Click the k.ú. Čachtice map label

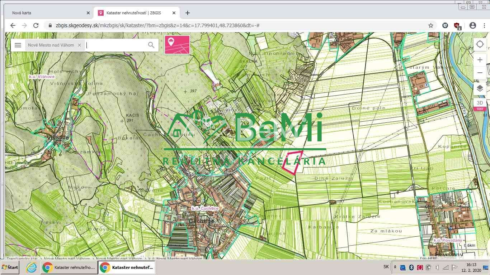coord(205,208)
